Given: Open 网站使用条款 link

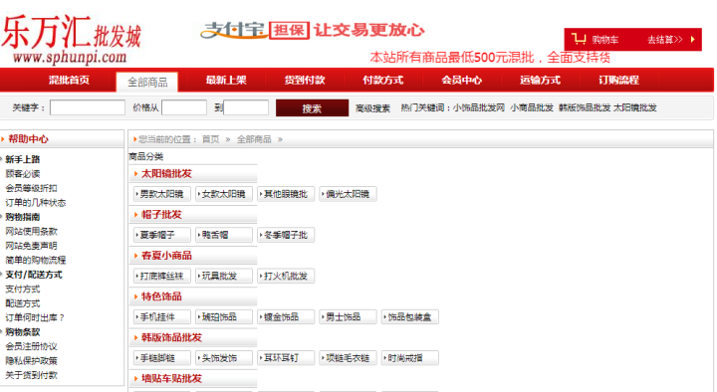Looking at the screenshot, I should tap(31, 232).
